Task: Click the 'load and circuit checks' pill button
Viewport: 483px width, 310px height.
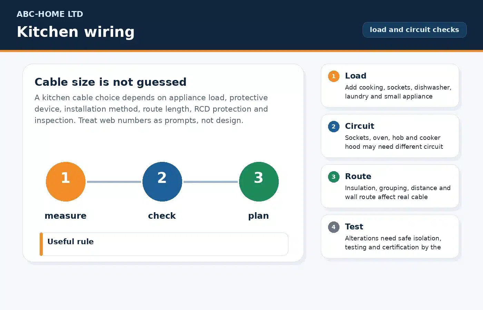Action: [414, 30]
